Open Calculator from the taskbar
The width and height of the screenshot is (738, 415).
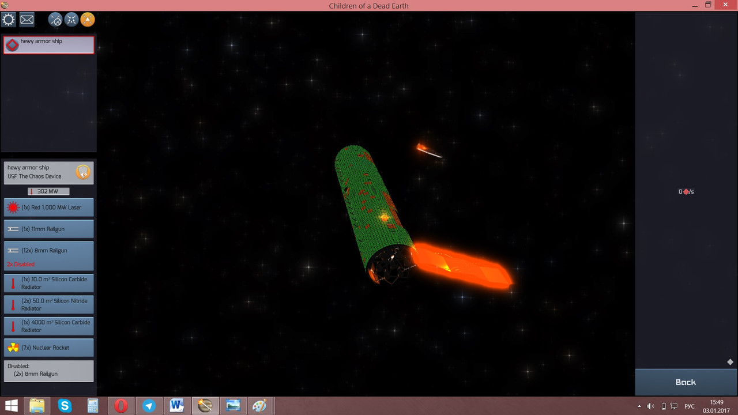click(x=92, y=406)
